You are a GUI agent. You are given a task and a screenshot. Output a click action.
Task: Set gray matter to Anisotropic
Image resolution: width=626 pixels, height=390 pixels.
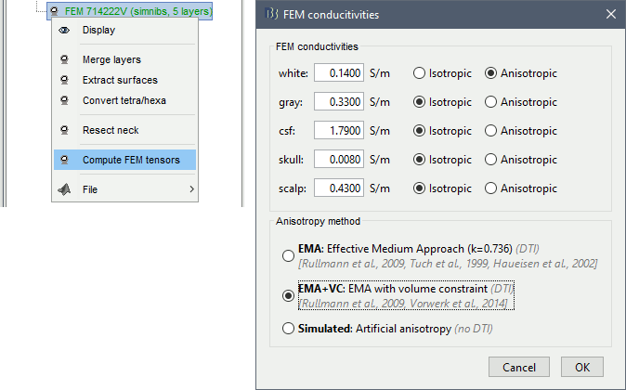(x=492, y=102)
